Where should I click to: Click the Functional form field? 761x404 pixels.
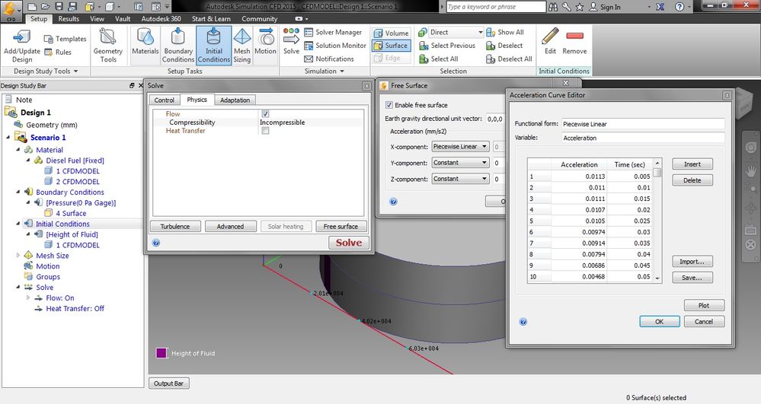coord(643,124)
